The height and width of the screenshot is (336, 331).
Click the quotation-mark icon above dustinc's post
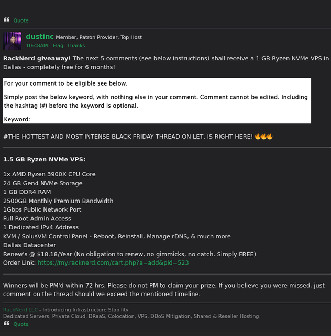(7, 20)
